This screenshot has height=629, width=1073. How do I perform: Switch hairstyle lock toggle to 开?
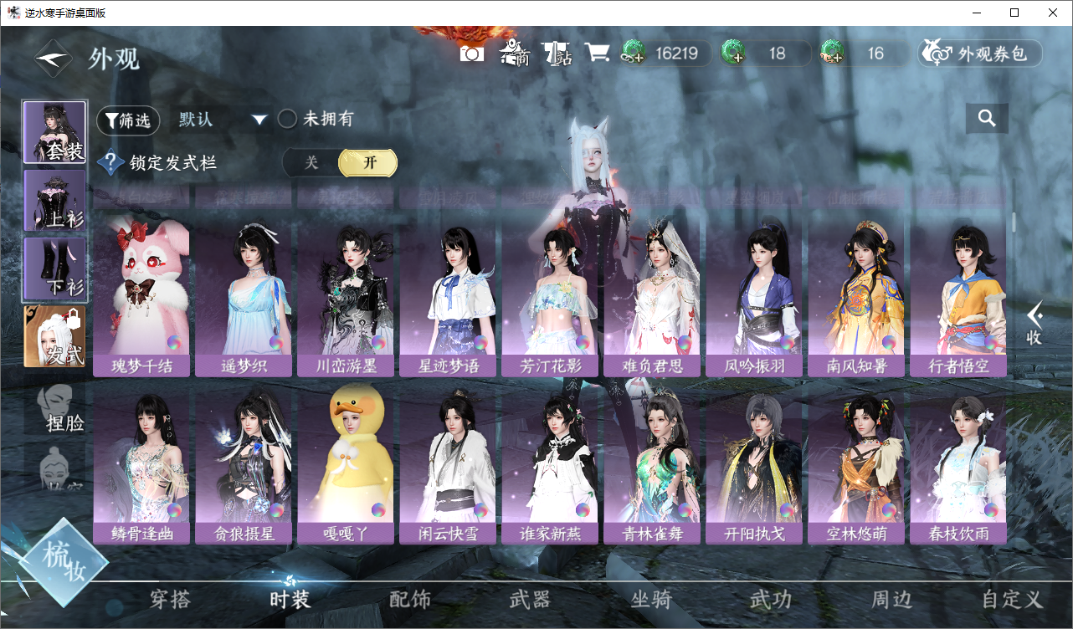[368, 162]
